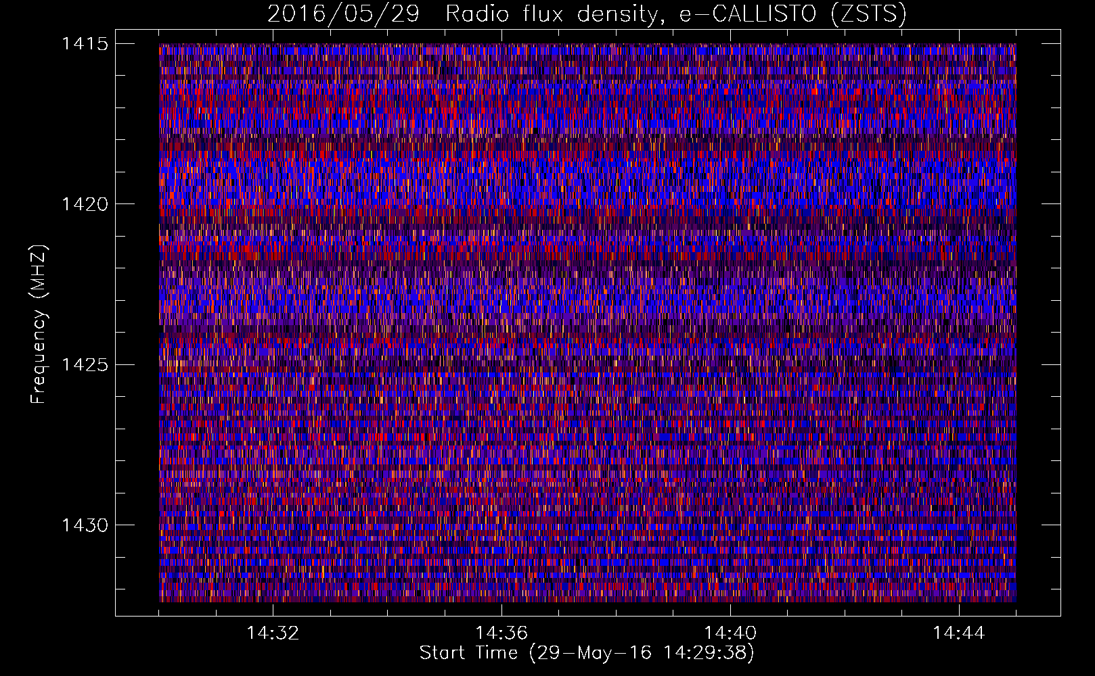Image resolution: width=1095 pixels, height=676 pixels.
Task: Select the 1425 frequency axis label
Action: (x=85, y=365)
